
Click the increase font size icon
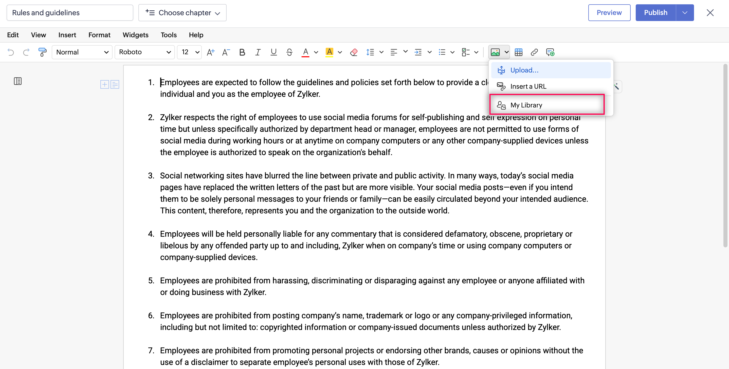tap(211, 52)
